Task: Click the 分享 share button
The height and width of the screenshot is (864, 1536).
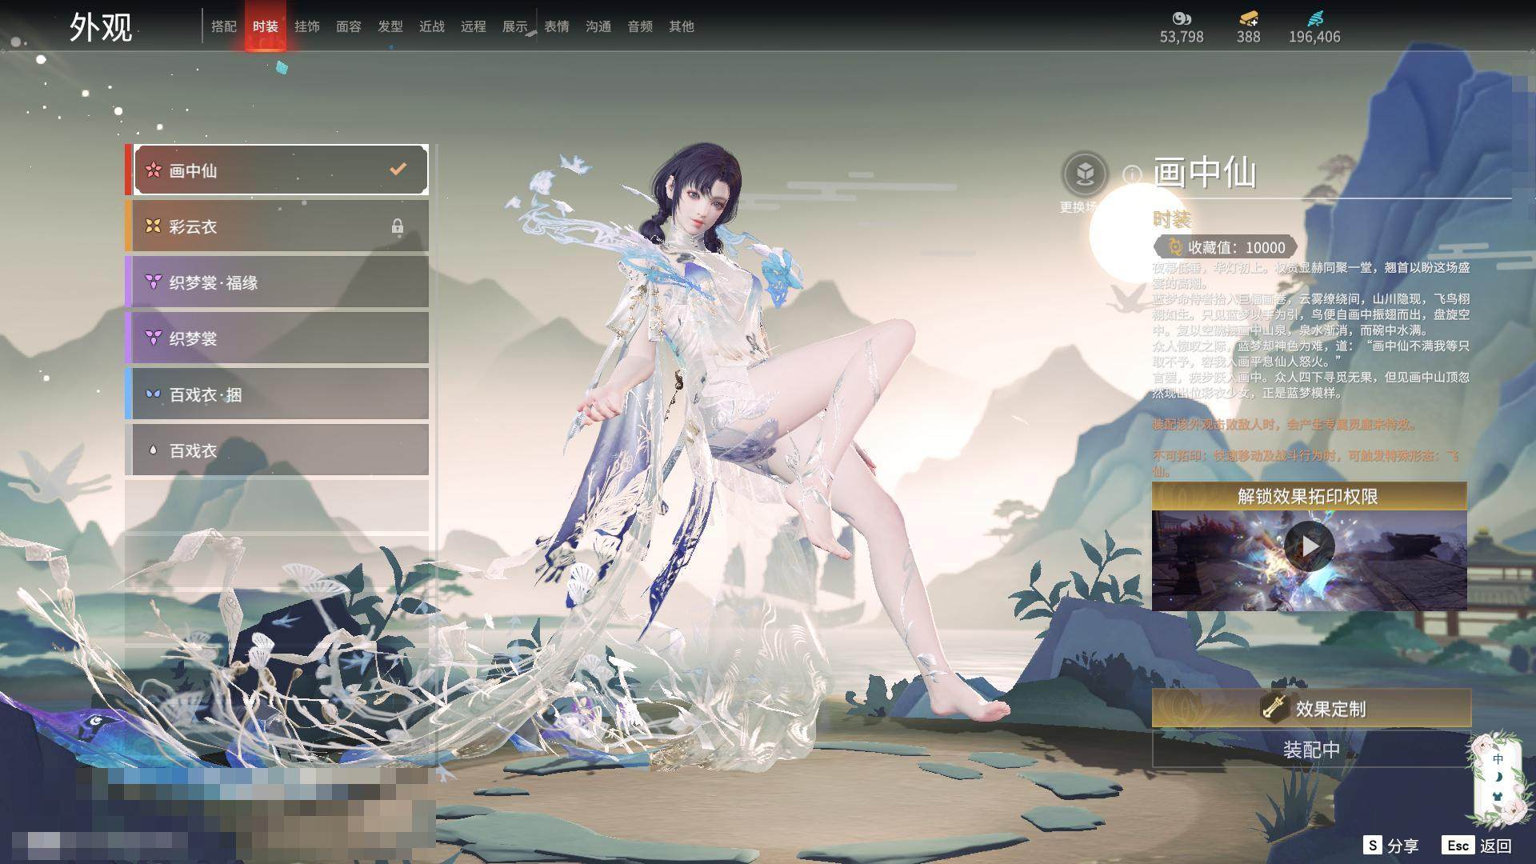Action: click(1391, 846)
